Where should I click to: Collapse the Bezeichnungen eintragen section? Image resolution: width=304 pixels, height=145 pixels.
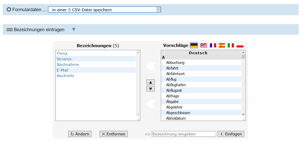[x=74, y=29]
